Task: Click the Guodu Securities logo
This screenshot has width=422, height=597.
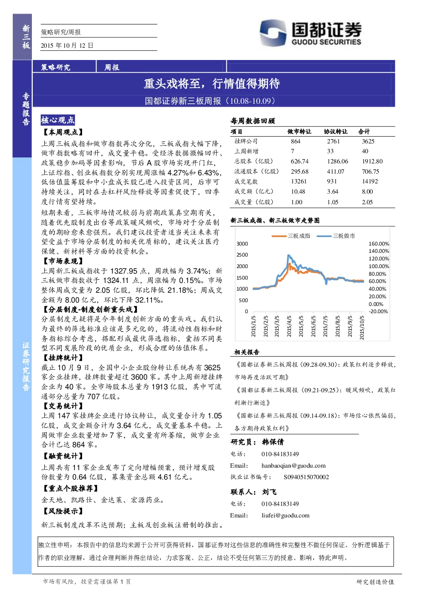Action: click(310, 33)
